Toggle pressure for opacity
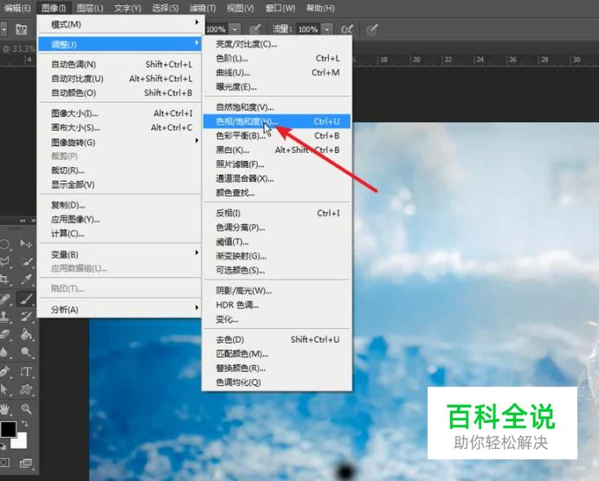Screen dimensions: 599x481 pos(254,29)
